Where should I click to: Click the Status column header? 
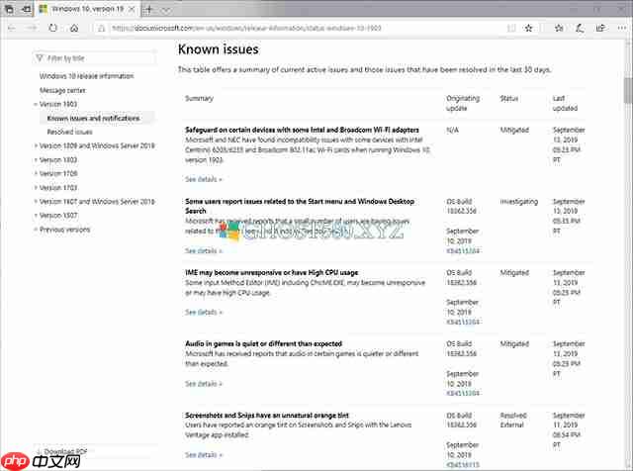pyautogui.click(x=508, y=98)
